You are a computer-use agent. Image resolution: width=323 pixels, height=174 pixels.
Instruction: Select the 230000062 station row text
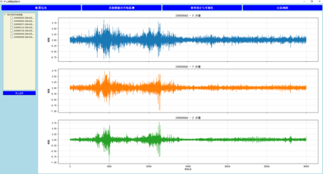tap(24, 21)
